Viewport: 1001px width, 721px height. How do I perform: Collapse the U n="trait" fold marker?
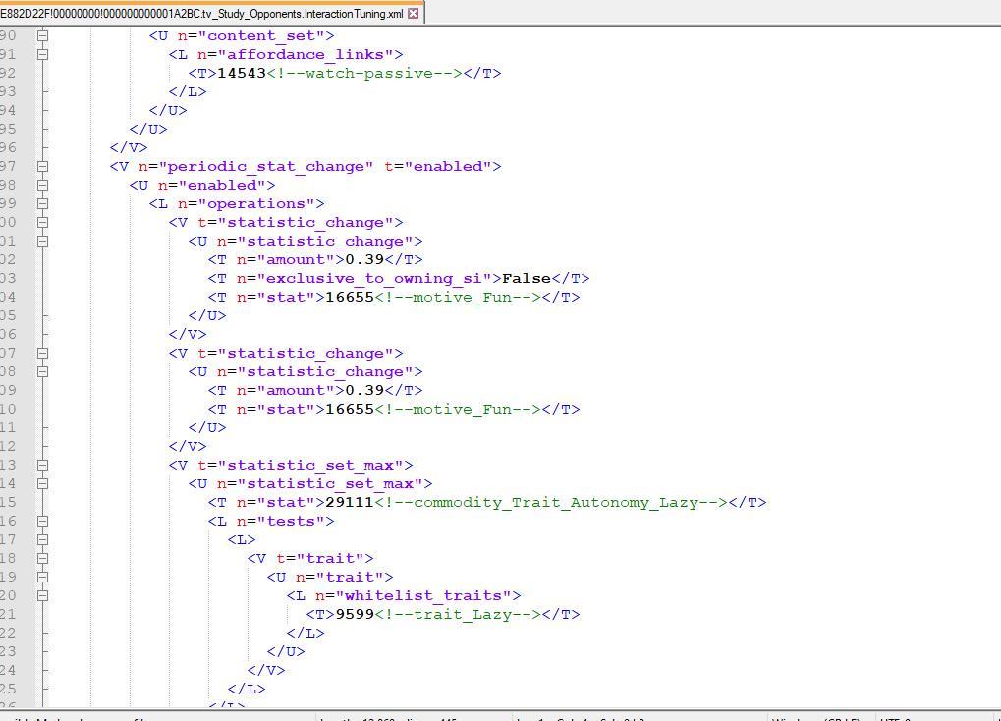(42, 578)
